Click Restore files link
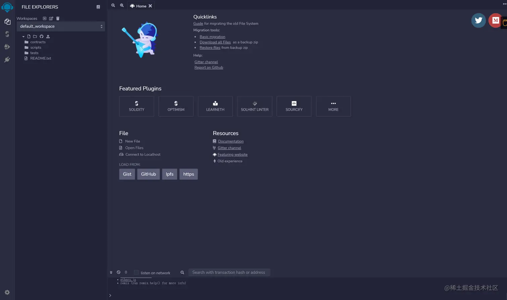 [210, 47]
